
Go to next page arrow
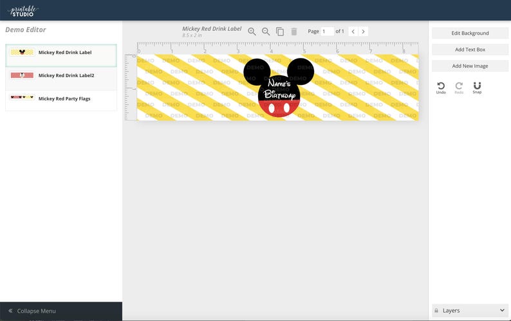[x=364, y=32]
